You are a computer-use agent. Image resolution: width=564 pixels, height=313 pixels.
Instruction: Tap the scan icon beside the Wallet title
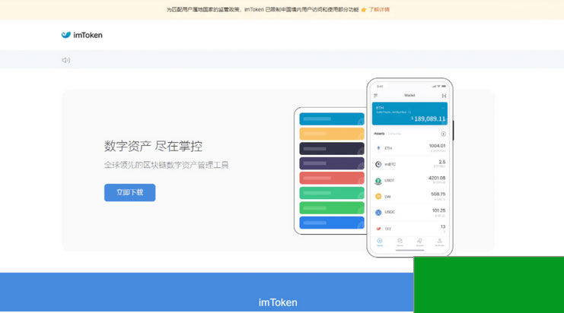(444, 96)
